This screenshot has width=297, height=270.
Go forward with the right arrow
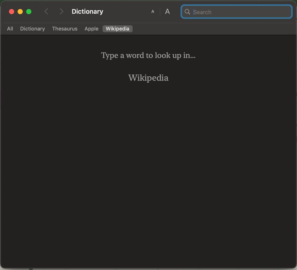pyautogui.click(x=61, y=12)
